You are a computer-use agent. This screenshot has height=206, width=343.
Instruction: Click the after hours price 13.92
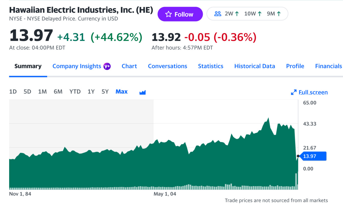pyautogui.click(x=166, y=37)
